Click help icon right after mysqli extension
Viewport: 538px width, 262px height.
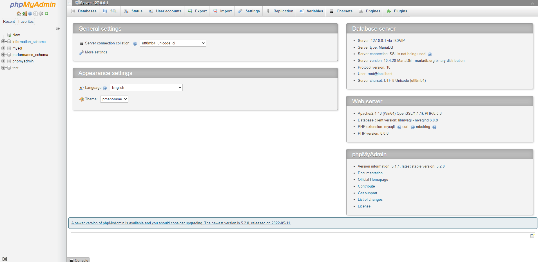(399, 127)
